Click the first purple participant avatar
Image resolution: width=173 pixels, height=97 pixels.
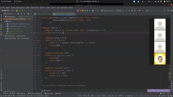pyautogui.click(x=78, y=11)
